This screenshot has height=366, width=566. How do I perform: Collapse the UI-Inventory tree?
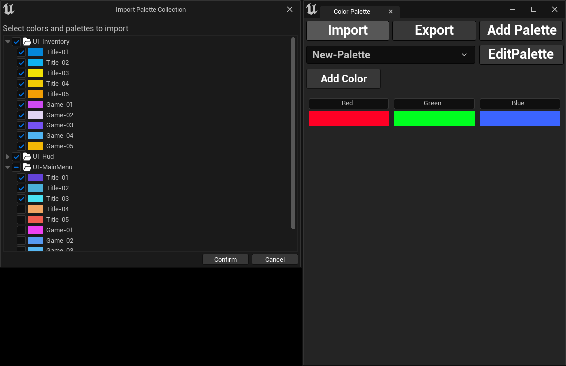pyautogui.click(x=8, y=41)
